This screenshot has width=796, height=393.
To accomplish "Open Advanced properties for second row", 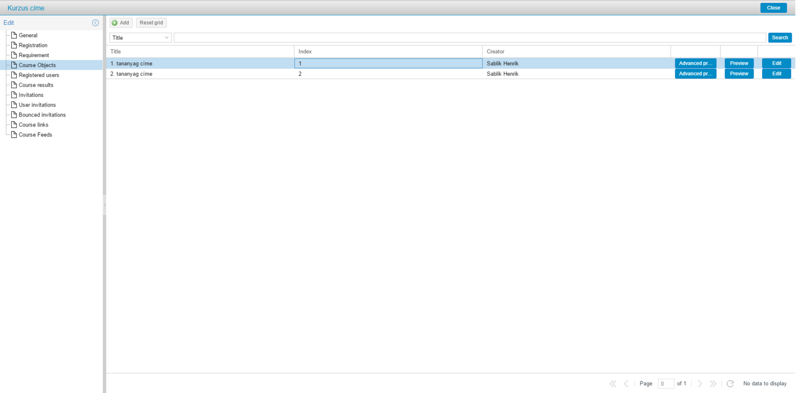I will 695,74.
